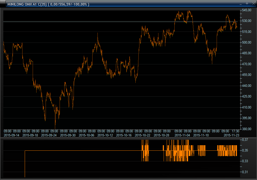The height and width of the screenshot is (180, 257).
Task: Click the 17:30 time label
Action: coord(235,131)
